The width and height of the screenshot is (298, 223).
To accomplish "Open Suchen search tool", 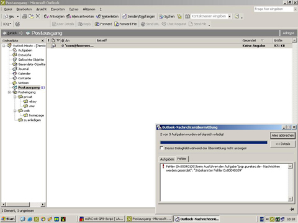I will coord(167,16).
